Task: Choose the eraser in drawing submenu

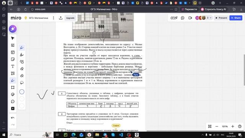Action: 22,69
